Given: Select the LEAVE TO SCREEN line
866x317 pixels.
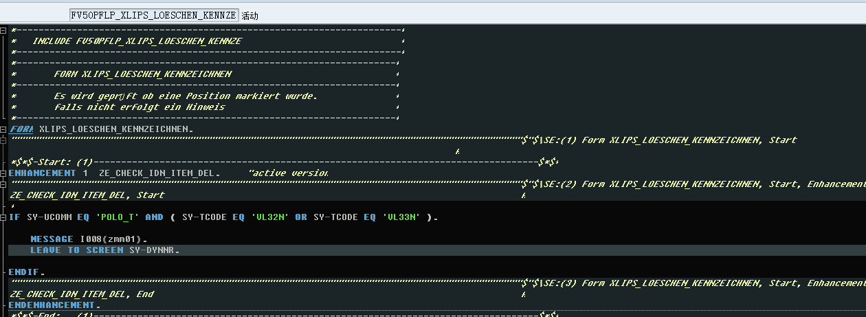Looking at the screenshot, I should click(104, 250).
